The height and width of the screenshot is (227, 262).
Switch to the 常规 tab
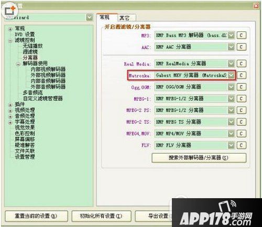pyautogui.click(x=107, y=17)
